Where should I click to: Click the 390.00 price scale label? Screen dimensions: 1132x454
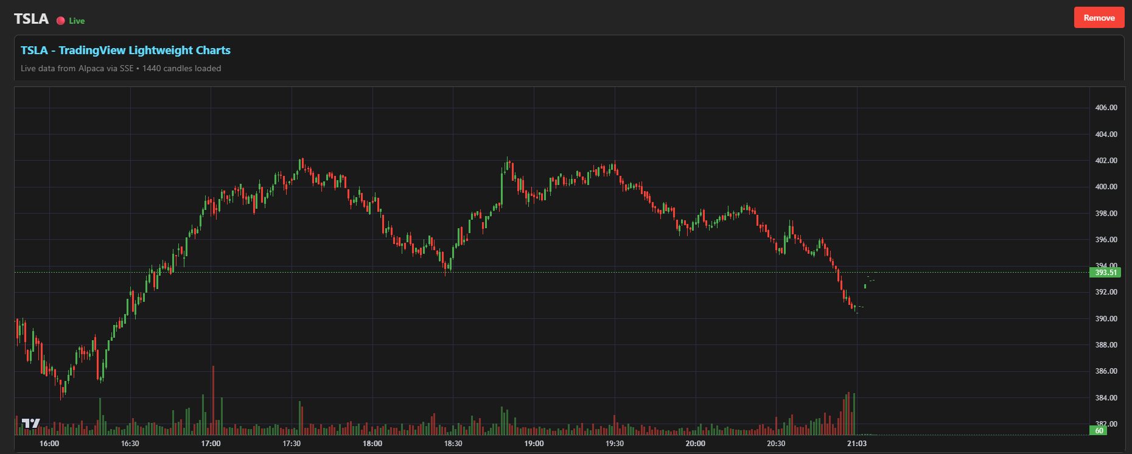[1106, 319]
